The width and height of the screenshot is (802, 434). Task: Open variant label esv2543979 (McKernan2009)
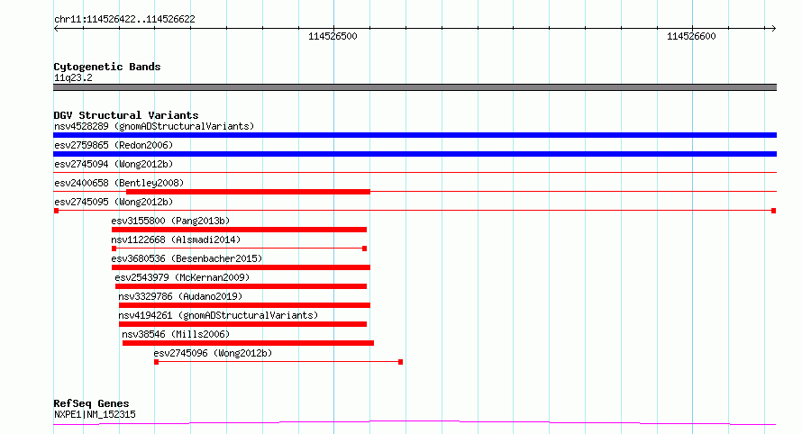[182, 277]
